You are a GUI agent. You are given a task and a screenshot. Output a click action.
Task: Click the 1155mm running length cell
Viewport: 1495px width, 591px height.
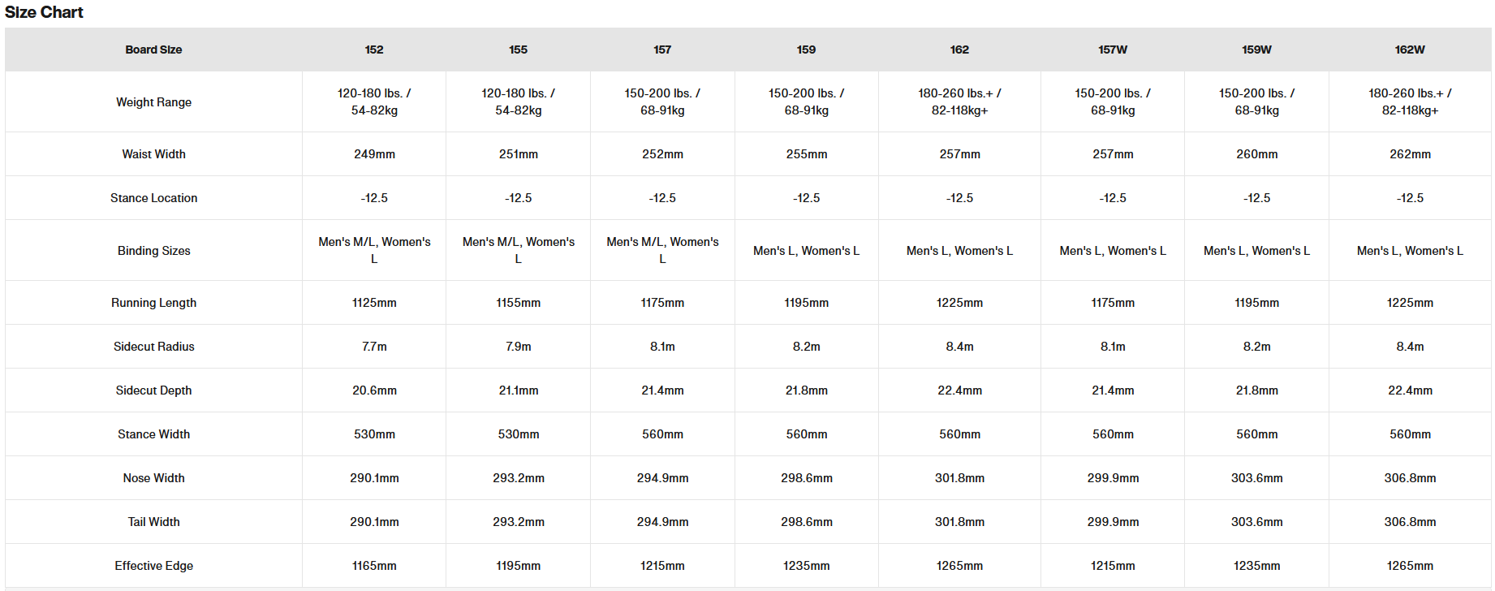(x=519, y=303)
